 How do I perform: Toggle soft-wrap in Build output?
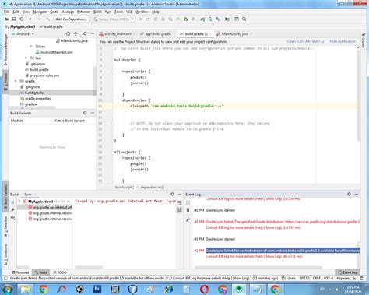click(179, 202)
